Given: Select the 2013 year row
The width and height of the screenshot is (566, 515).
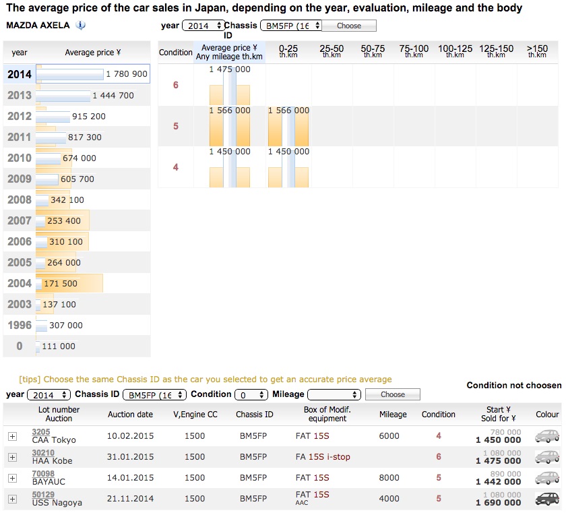Looking at the screenshot, I should [x=77, y=95].
